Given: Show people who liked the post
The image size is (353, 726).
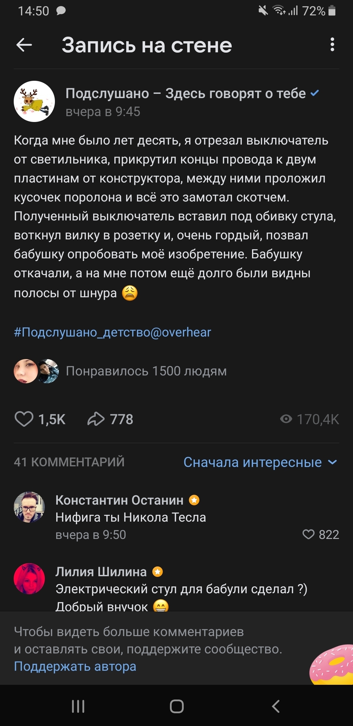Looking at the screenshot, I should (x=146, y=371).
